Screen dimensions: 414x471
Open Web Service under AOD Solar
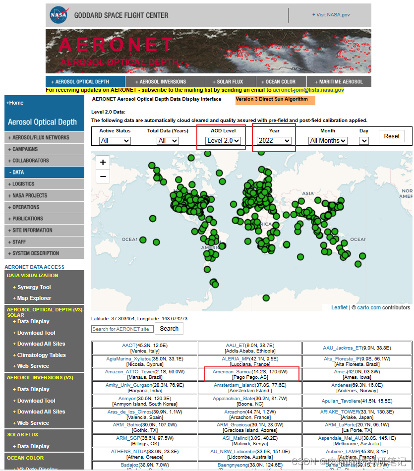[31, 366]
